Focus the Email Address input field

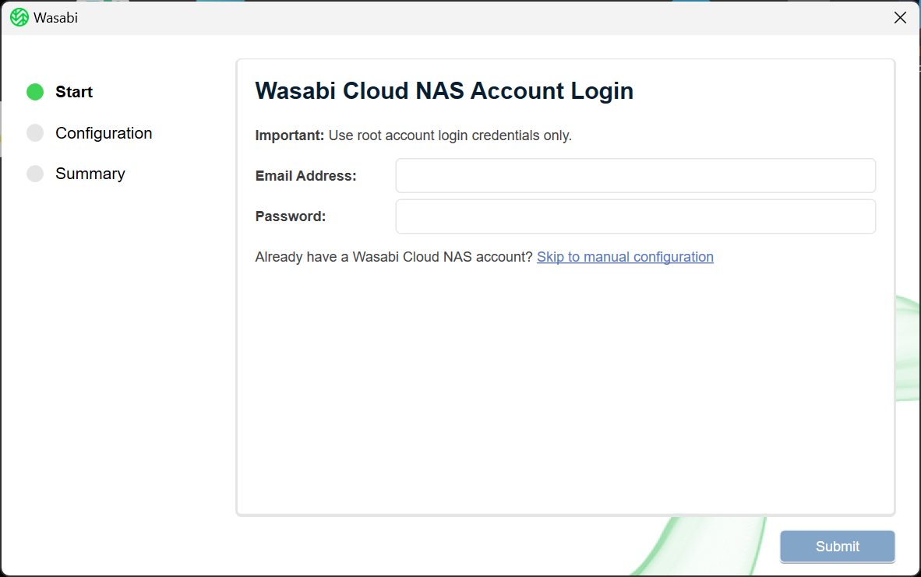point(635,175)
